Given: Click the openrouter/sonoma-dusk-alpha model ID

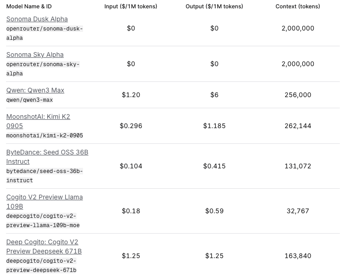Looking at the screenshot, I should 45,33.
